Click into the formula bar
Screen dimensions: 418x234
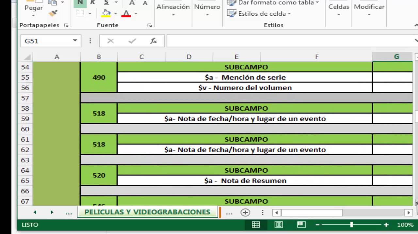tap(291, 41)
